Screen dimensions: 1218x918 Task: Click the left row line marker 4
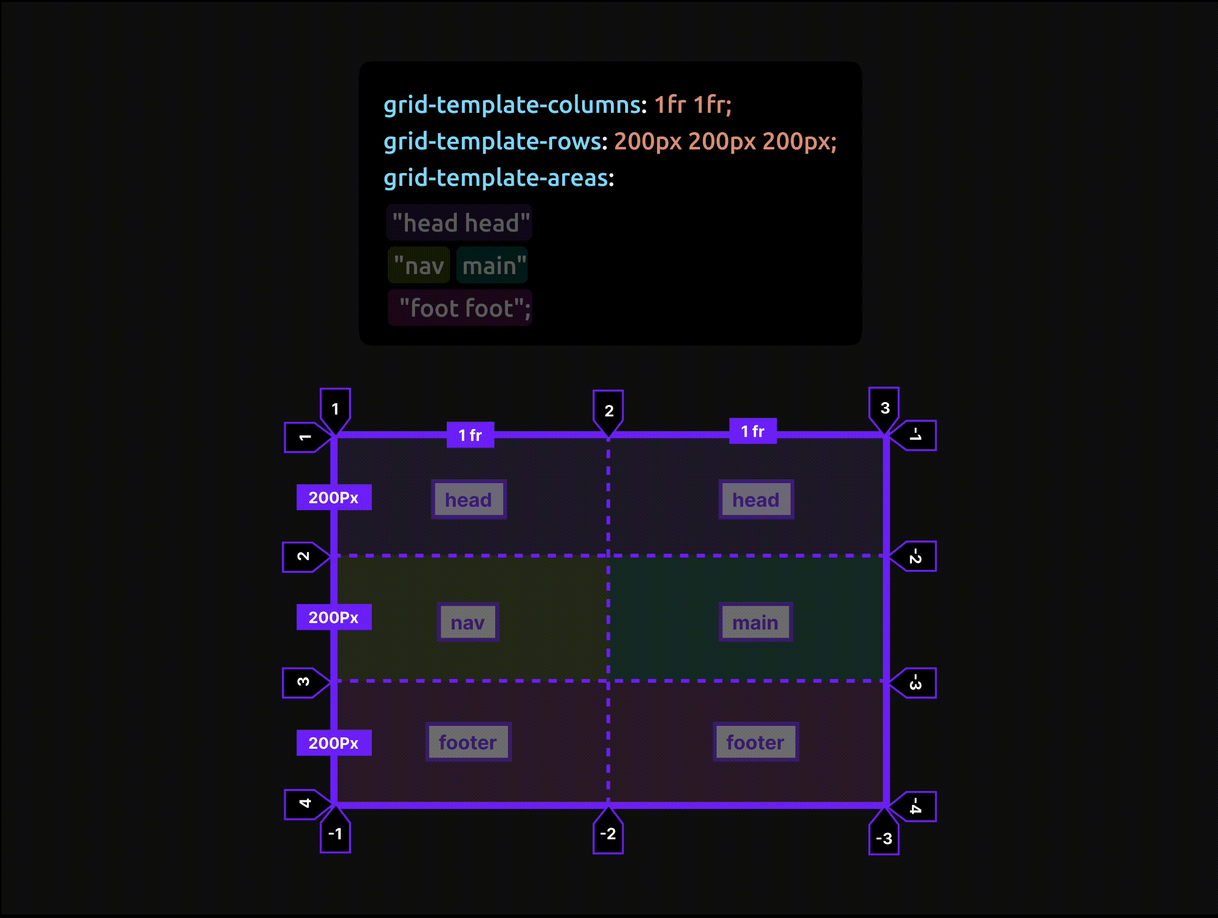[305, 804]
